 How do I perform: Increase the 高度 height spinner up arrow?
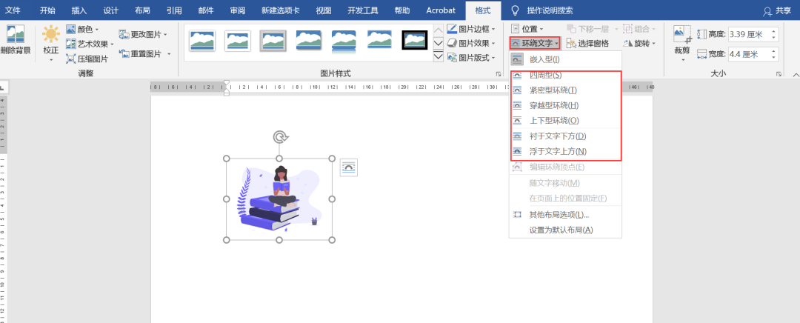[775, 32]
